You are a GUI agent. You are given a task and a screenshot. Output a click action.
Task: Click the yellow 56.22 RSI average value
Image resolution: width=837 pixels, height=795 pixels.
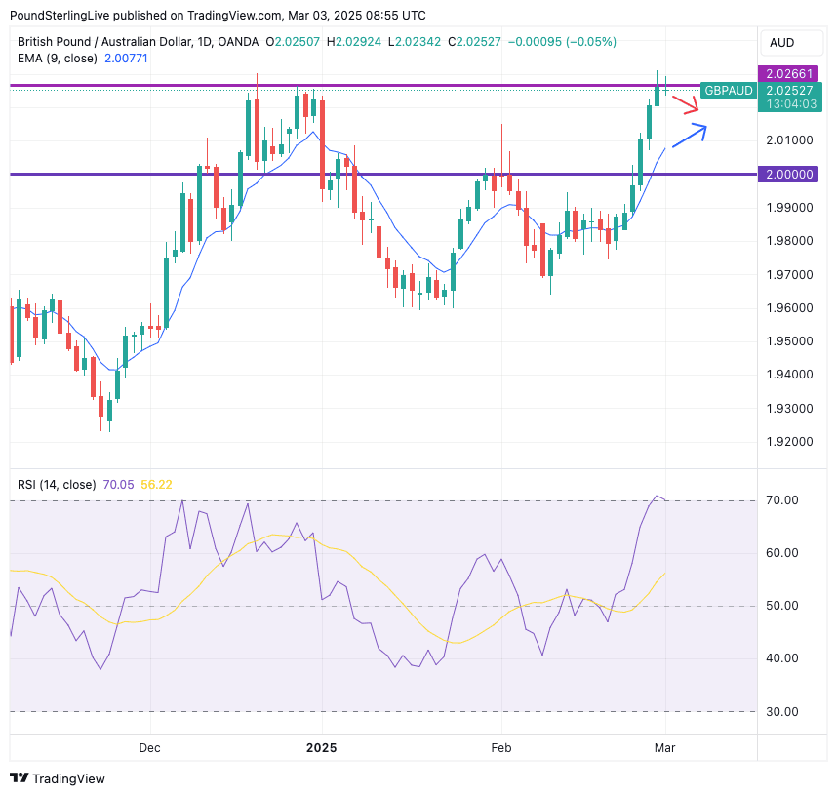pyautogui.click(x=156, y=484)
